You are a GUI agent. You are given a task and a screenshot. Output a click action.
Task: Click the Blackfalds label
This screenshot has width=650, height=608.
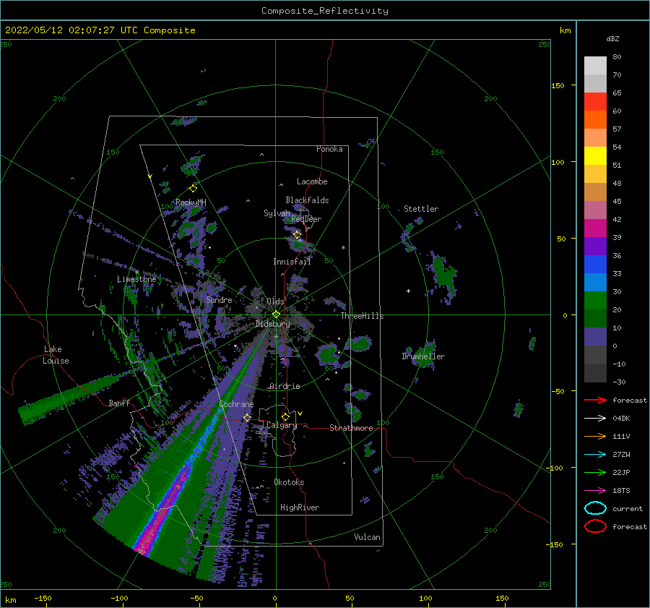pyautogui.click(x=307, y=200)
